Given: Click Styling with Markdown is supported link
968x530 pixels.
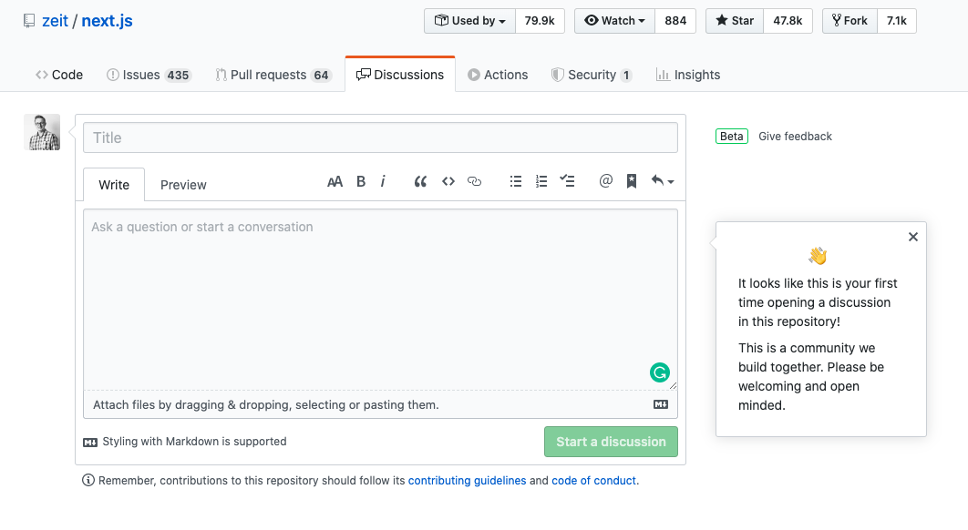Looking at the screenshot, I should [185, 442].
